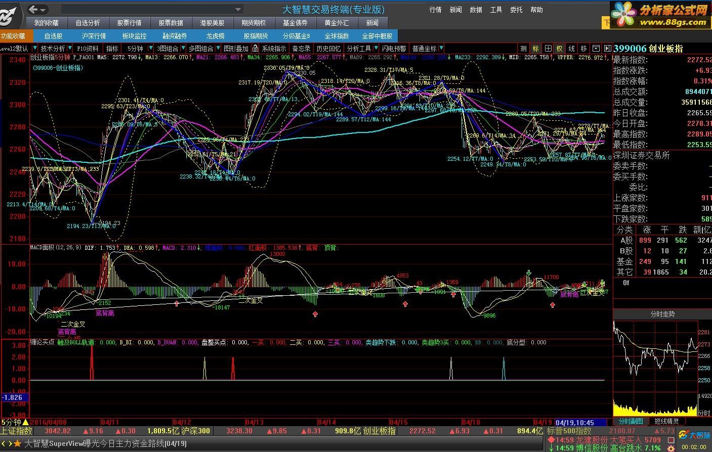Click the crosshair grid icon

pyautogui.click(x=548, y=49)
